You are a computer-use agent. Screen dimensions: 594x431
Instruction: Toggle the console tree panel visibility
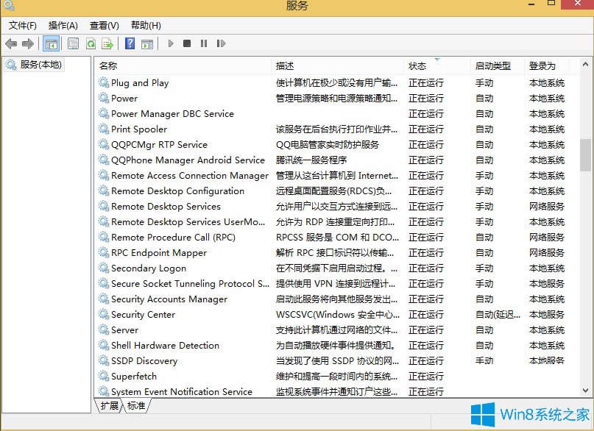[51, 43]
